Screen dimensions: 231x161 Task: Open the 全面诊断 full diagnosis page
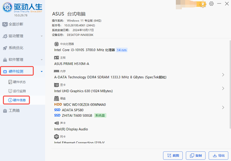[15, 24]
